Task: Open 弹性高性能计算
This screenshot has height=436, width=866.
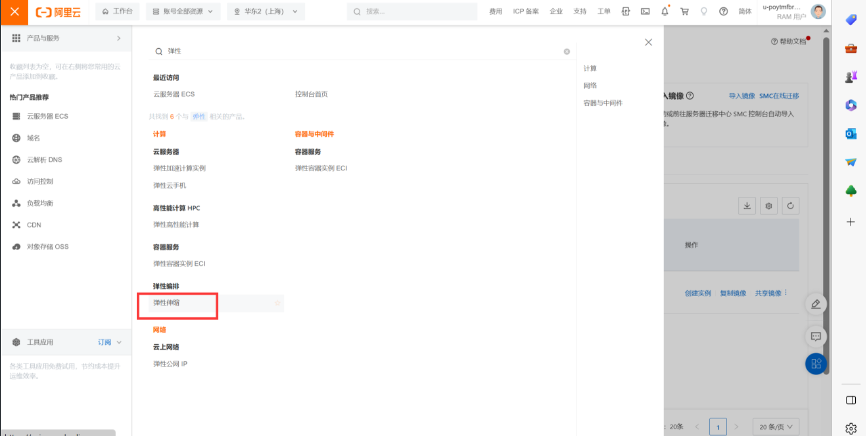Action: [x=176, y=225]
